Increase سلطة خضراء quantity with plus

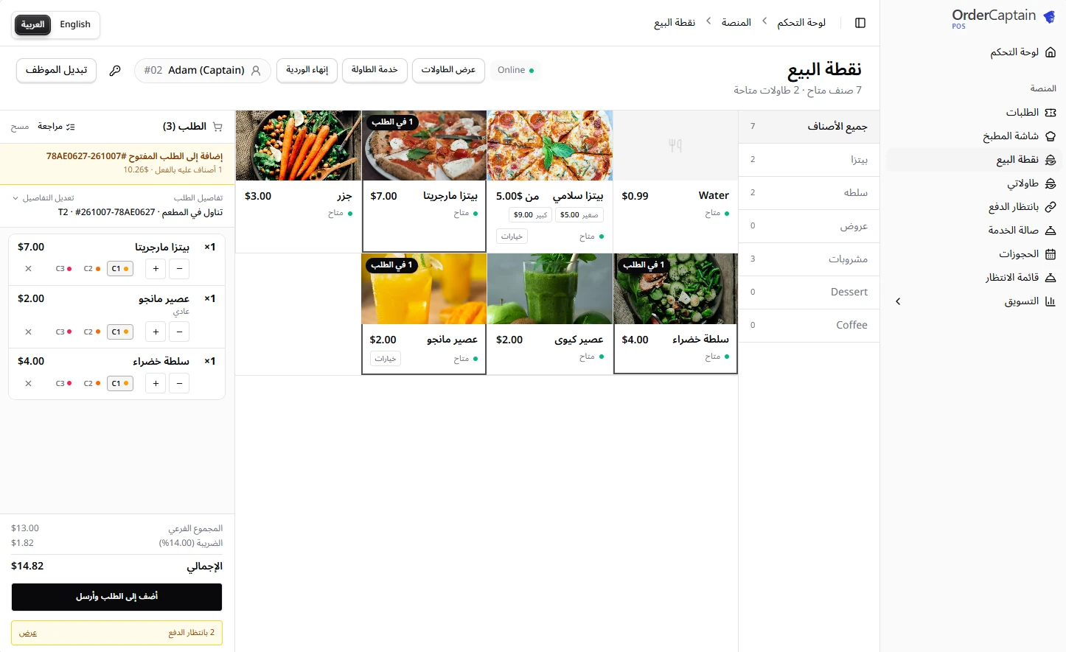(156, 384)
